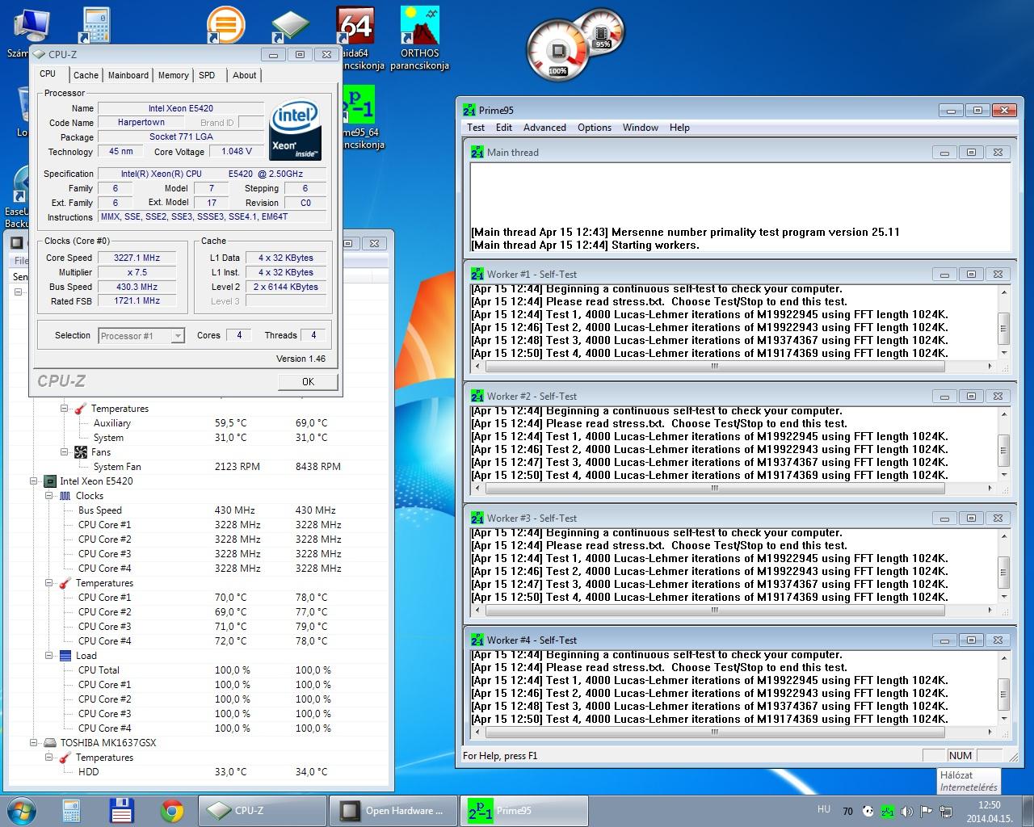
Task: Click the Main thread window icon
Action: click(477, 152)
